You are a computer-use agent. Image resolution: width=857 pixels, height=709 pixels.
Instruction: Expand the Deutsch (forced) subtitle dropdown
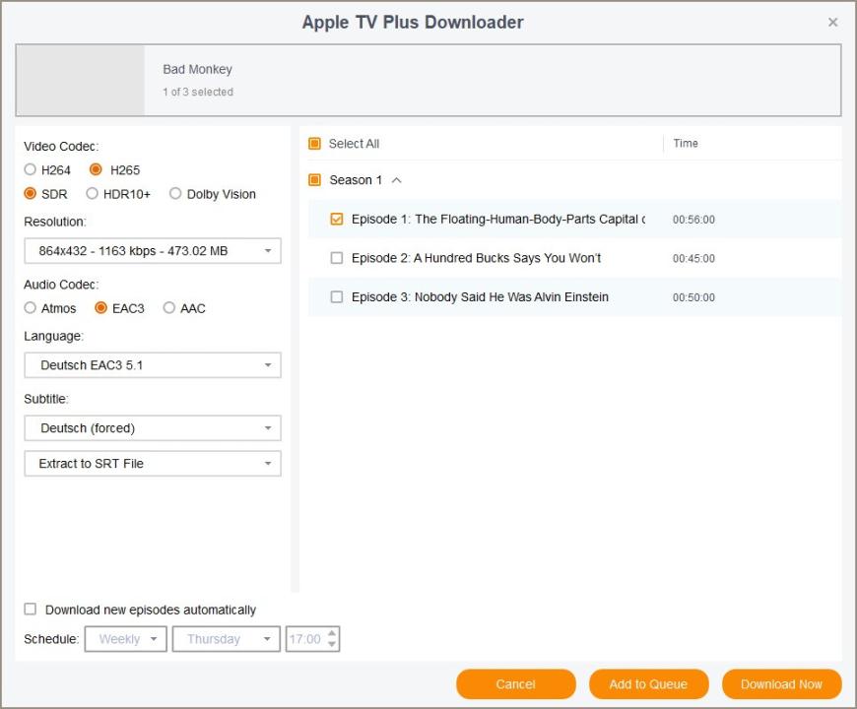point(153,428)
